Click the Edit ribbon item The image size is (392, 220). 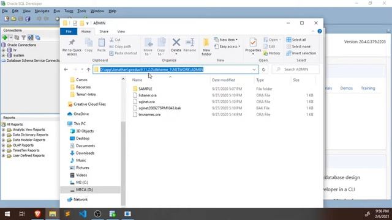pyautogui.click(x=269, y=46)
